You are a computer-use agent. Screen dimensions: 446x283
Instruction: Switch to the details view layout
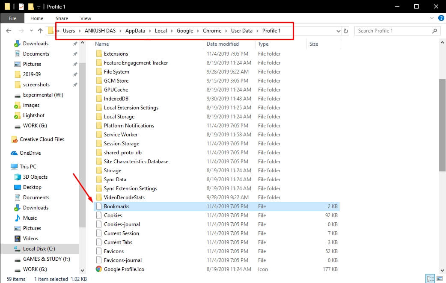429,279
